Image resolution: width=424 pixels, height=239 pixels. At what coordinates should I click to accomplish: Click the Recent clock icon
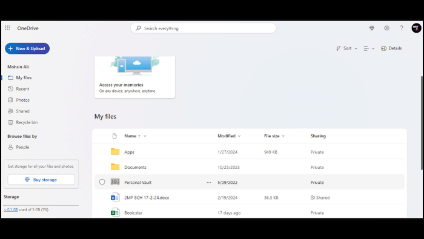coord(10,89)
